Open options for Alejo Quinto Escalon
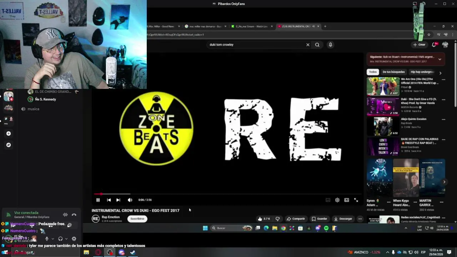This screenshot has height=257, width=457. click(443, 120)
